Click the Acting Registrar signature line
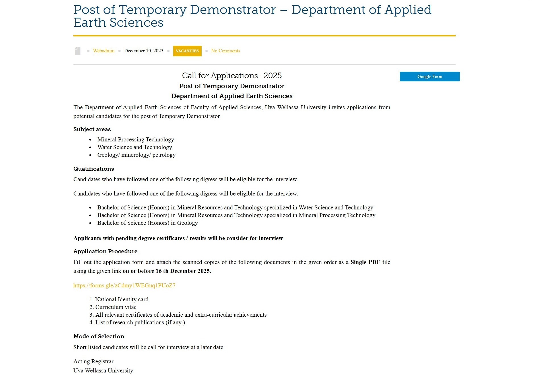 click(93, 361)
